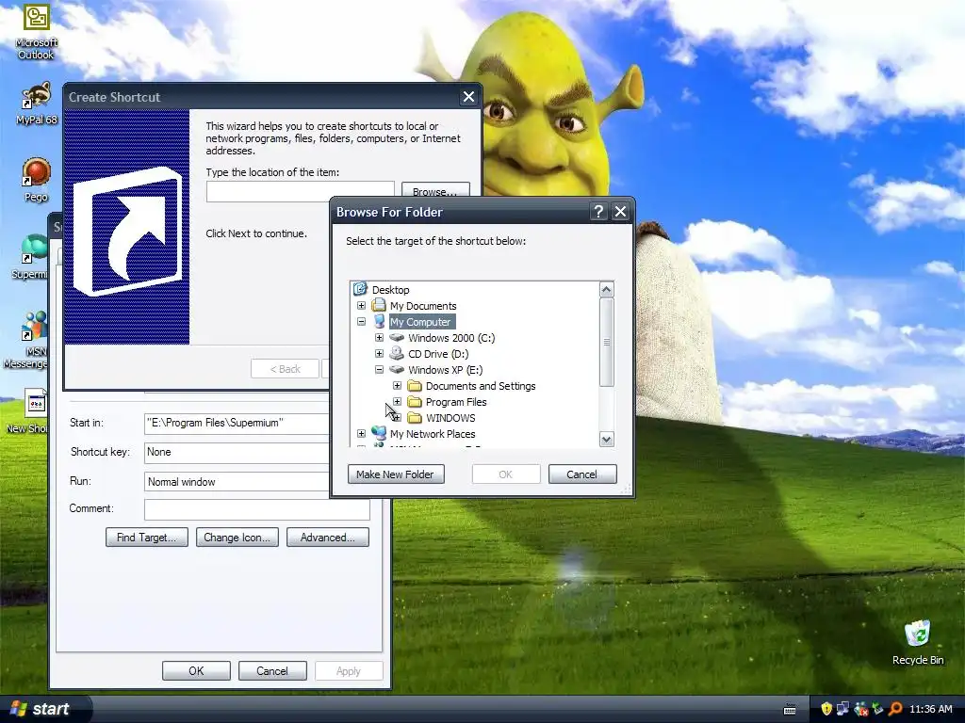This screenshot has height=723, width=965.
Task: Click the MSN Messenger tray icon
Action: 860,709
